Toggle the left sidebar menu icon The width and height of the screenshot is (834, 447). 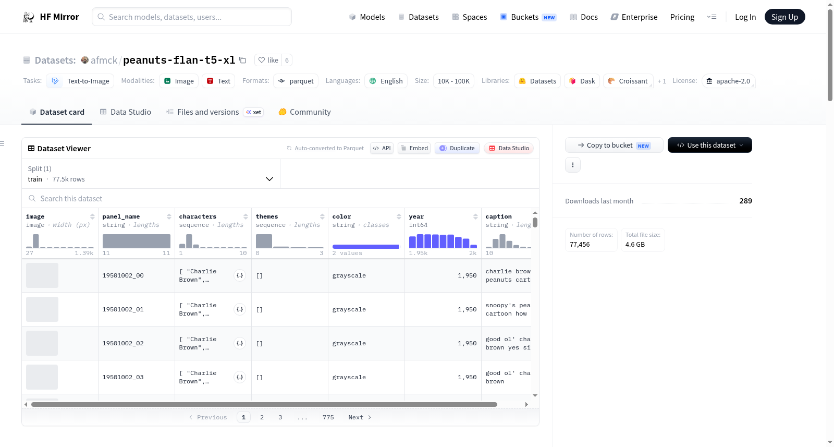pos(2,143)
